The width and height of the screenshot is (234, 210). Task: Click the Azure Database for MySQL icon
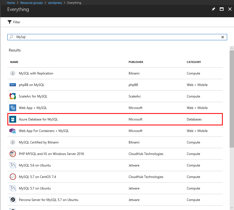coord(13,119)
